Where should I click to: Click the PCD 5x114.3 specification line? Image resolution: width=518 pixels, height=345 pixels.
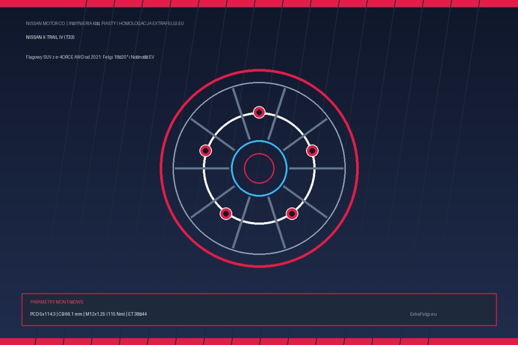click(89, 314)
